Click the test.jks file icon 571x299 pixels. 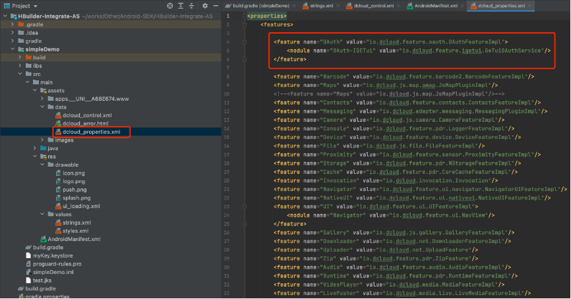click(x=28, y=281)
